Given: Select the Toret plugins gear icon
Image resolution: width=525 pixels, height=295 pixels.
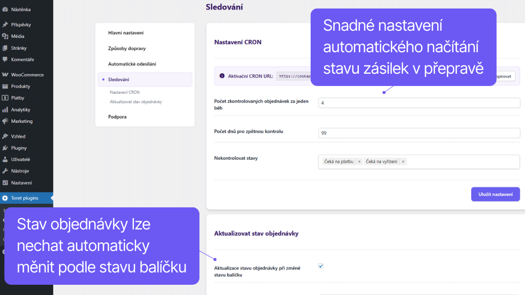Looking at the screenshot, I should [x=6, y=198].
